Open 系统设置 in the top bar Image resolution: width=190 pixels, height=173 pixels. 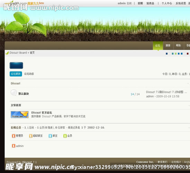[x=181, y=3]
